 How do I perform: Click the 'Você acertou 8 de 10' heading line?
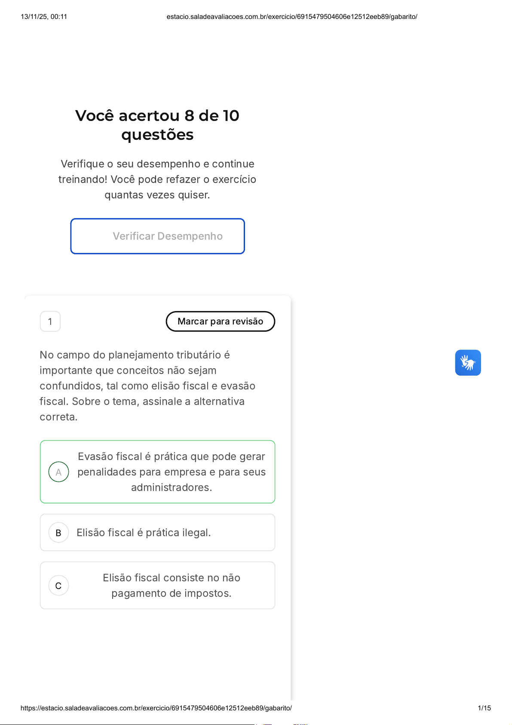click(157, 115)
